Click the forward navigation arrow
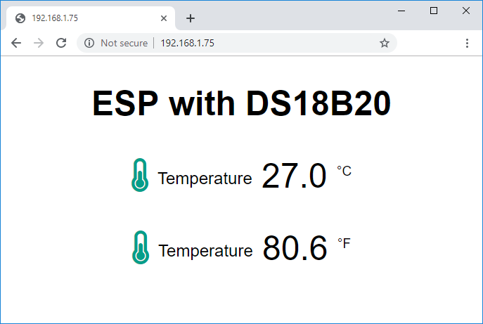Screen dimensions: 483x324 39,43
